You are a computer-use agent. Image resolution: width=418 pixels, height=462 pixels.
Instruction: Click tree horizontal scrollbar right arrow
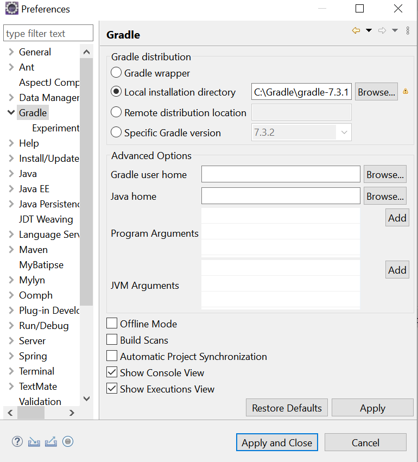point(72,413)
